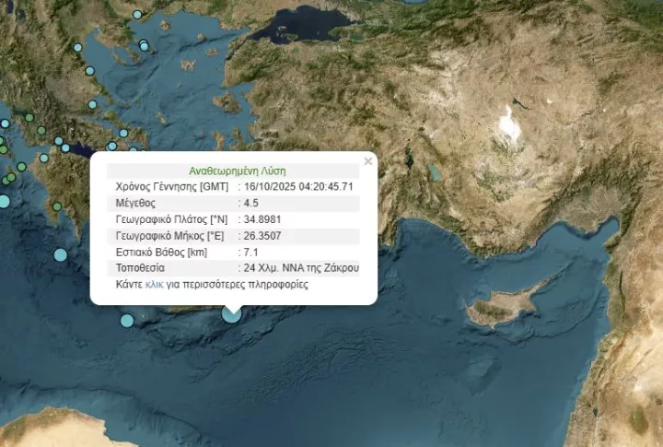Click the 'Αναθεωρημένη Λύση' popup heading
Image resolution: width=663 pixels, height=447 pixels.
[x=237, y=171]
